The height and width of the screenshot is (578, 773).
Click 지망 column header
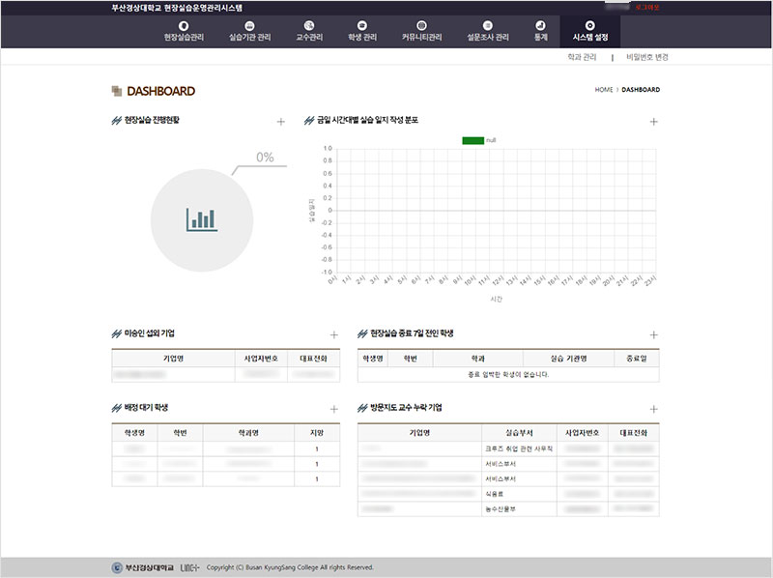pyautogui.click(x=317, y=433)
